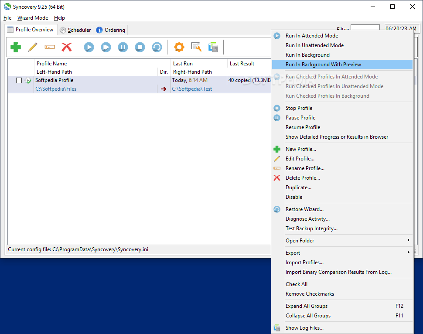Open Program Settings via the orange gear icon

[x=179, y=47]
